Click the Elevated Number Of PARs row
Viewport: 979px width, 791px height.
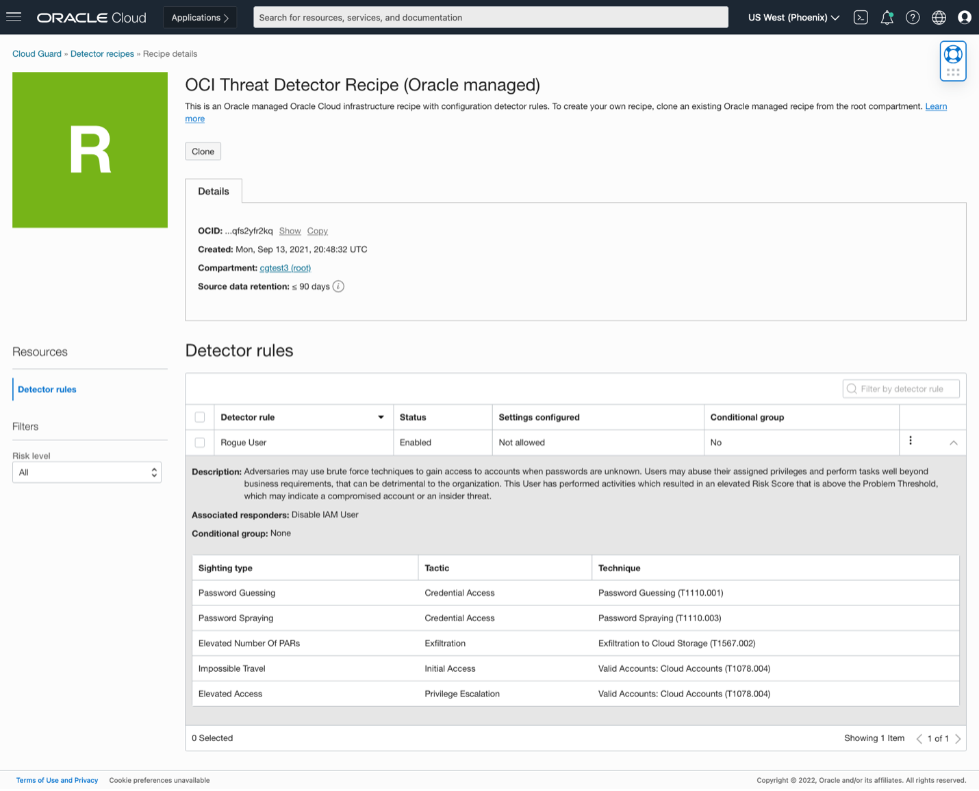point(576,644)
